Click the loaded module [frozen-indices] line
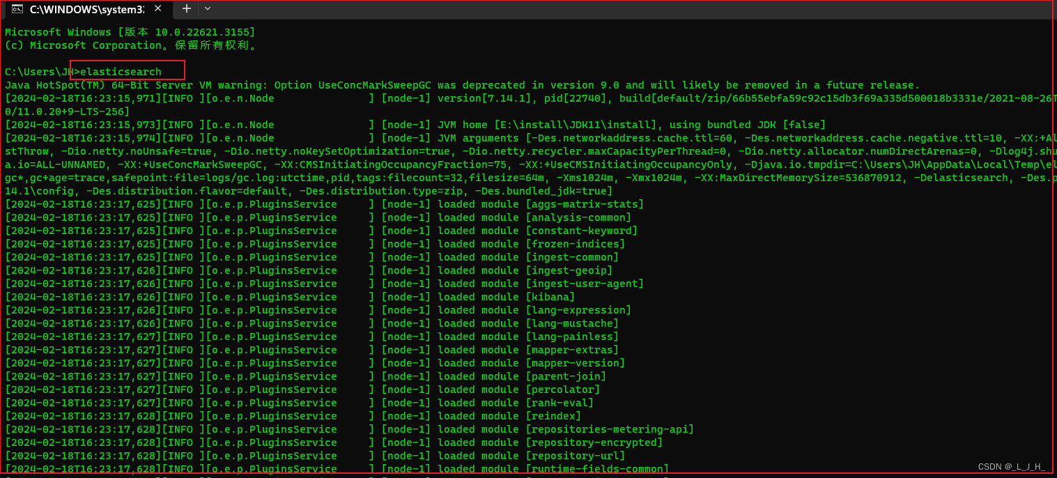 tap(315, 244)
